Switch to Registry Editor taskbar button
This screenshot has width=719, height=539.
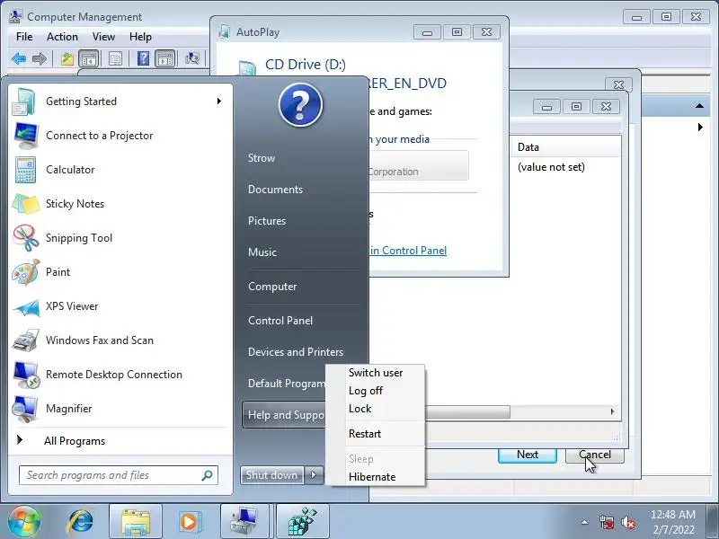click(303, 522)
